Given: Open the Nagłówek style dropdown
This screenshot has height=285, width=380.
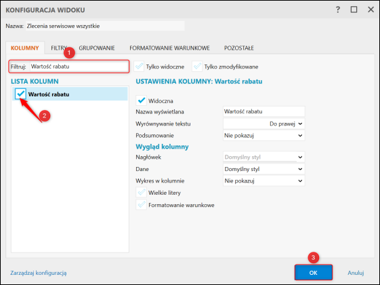Looking at the screenshot, I should pos(263,157).
